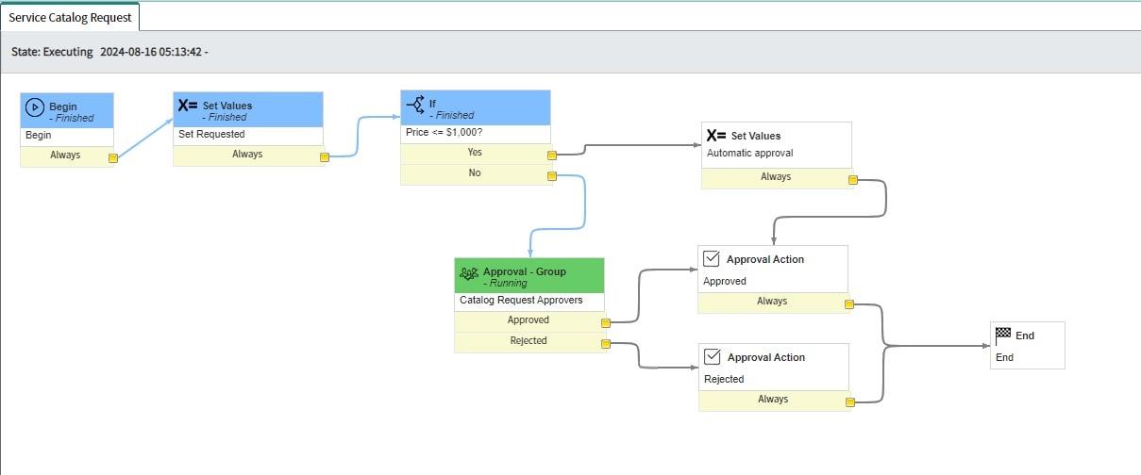Click X= icon on Automatic approval activity
The image size is (1141, 475).
coord(716,135)
